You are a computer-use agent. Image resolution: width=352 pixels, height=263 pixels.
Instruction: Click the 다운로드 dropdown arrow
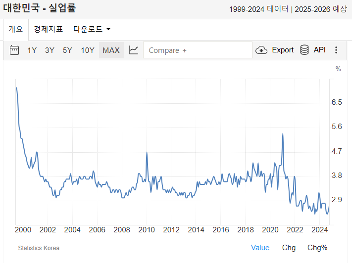click(x=108, y=29)
